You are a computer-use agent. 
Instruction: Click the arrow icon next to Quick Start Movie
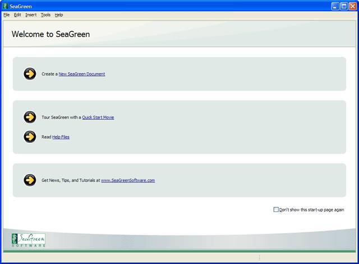coord(30,117)
